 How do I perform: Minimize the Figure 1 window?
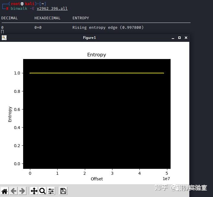(173, 38)
